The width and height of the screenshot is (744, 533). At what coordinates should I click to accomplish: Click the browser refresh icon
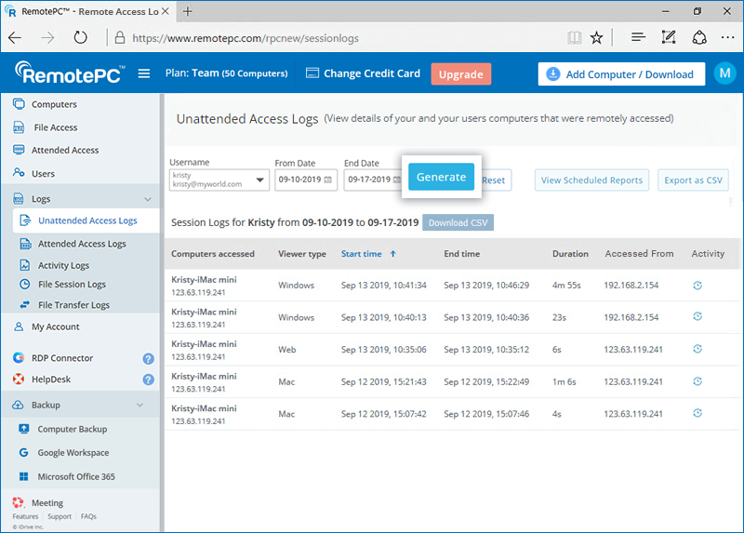[81, 38]
